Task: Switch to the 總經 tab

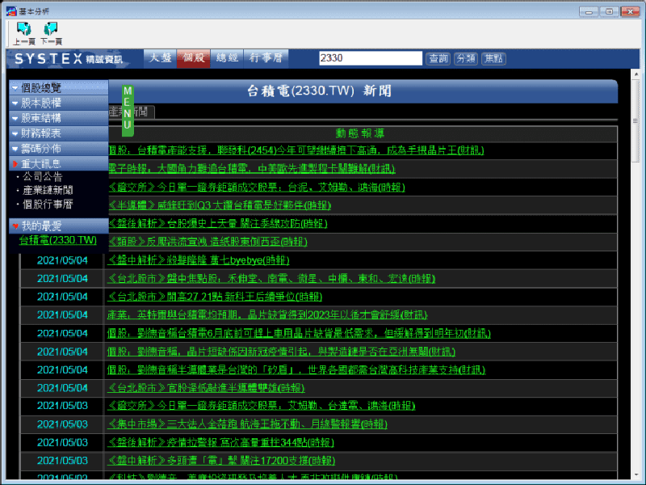Action: tap(227, 58)
